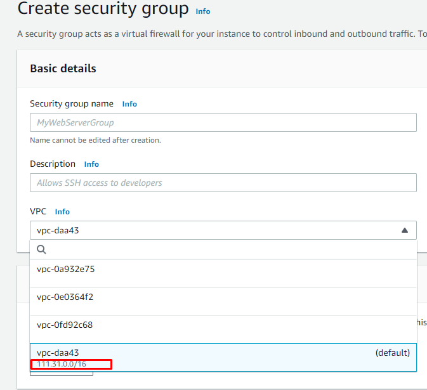Focus the Description input field
427x390 pixels.
tap(223, 183)
